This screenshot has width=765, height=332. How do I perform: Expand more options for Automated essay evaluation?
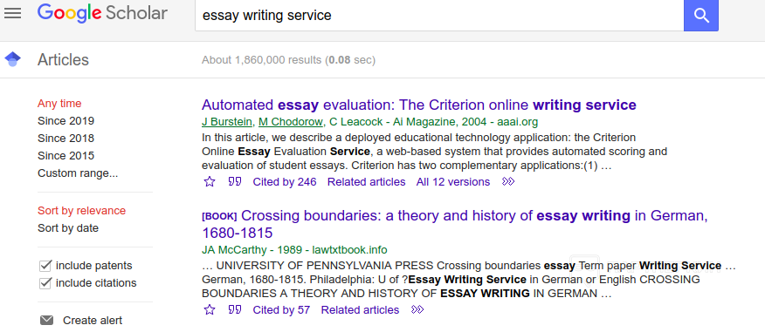508,181
